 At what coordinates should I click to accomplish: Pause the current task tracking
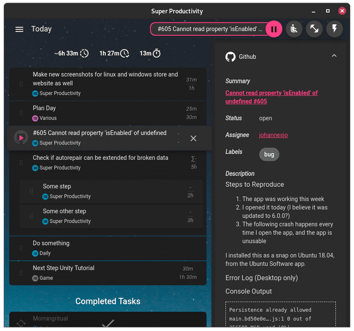(274, 29)
